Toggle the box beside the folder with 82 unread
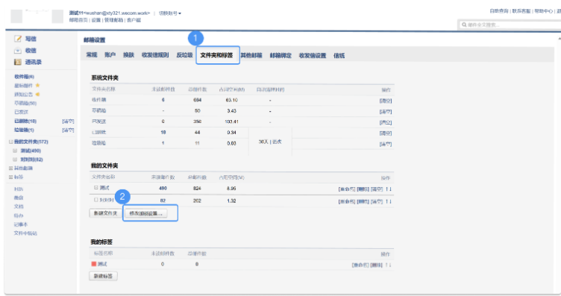This screenshot has width=561, height=296. [x=96, y=200]
